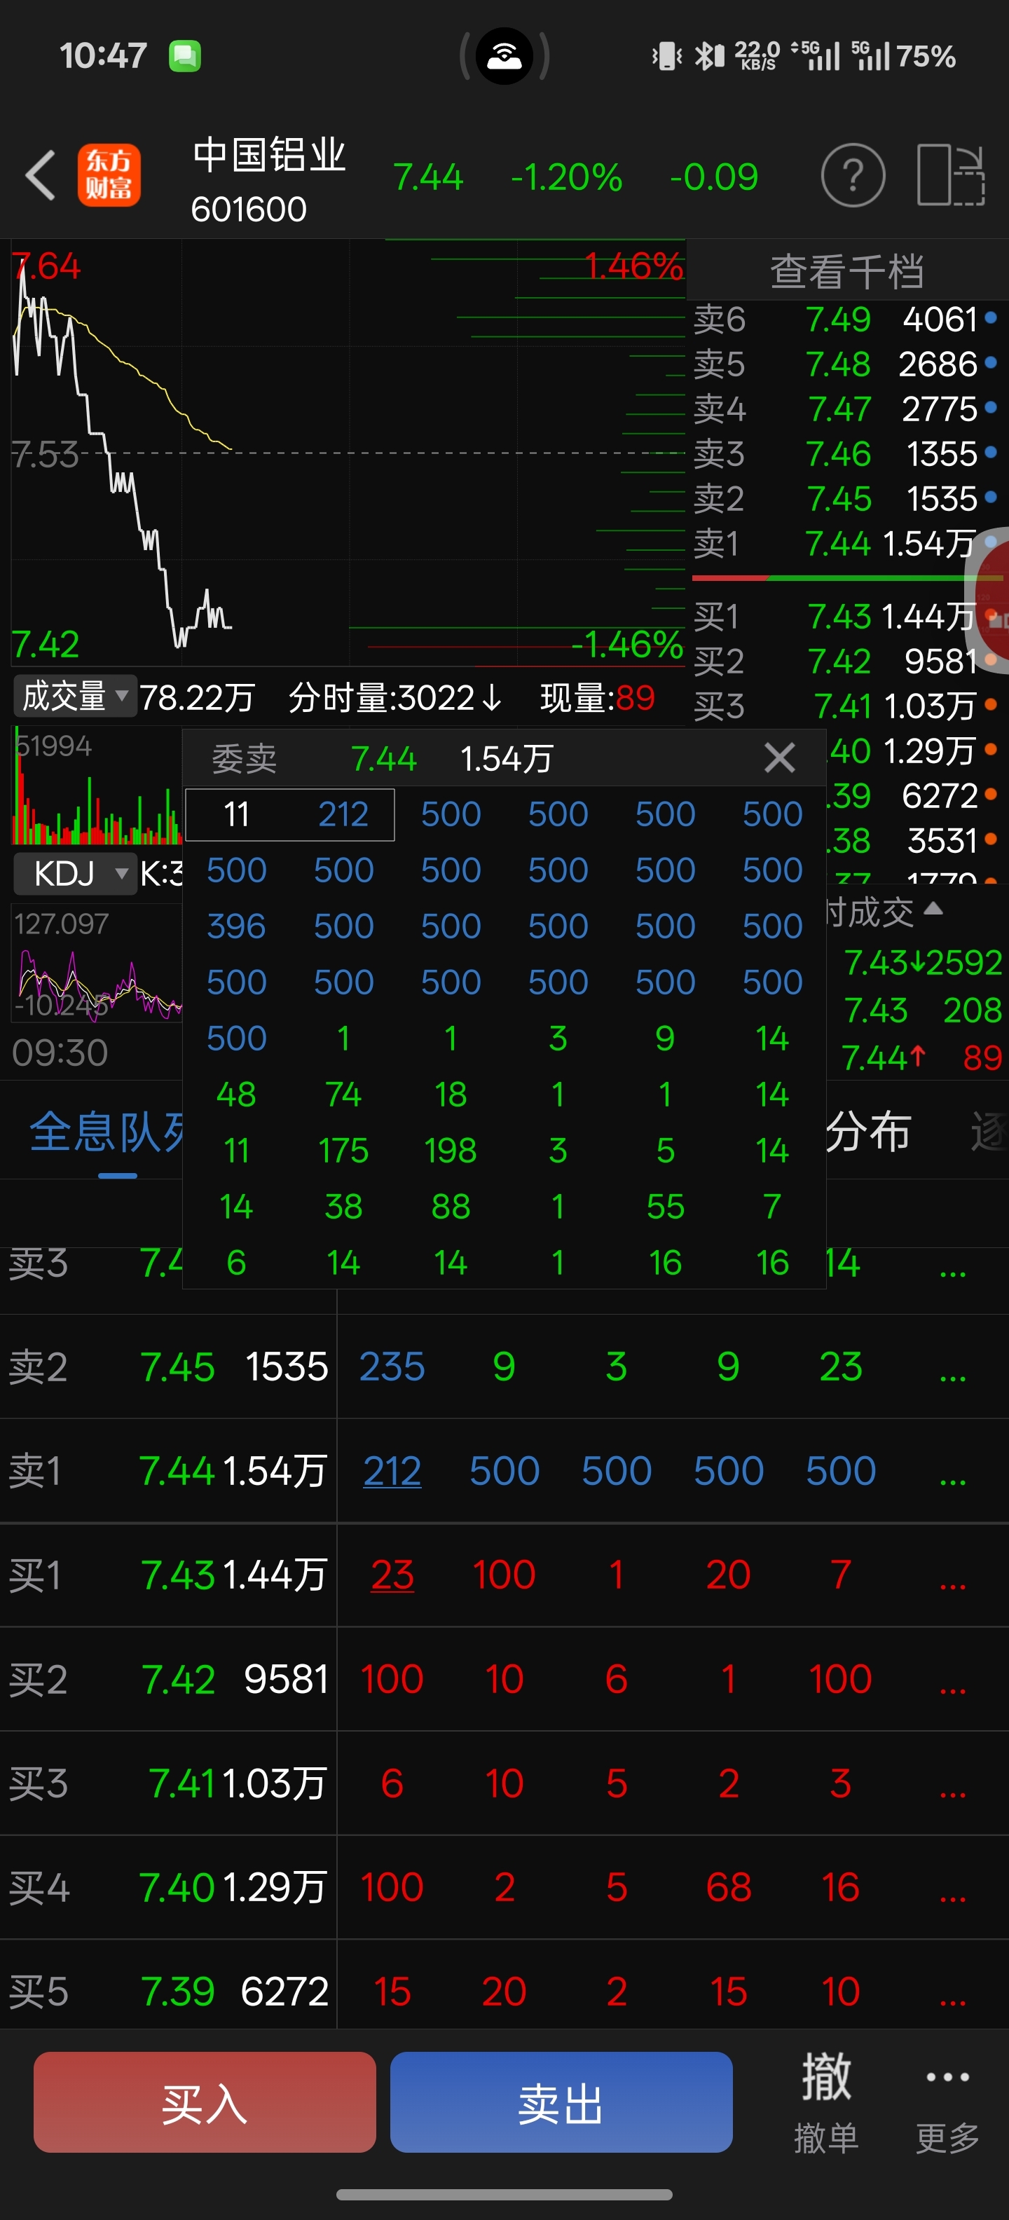The height and width of the screenshot is (2220, 1009).
Task: Tap the 查看千档 button
Action: [x=847, y=271]
